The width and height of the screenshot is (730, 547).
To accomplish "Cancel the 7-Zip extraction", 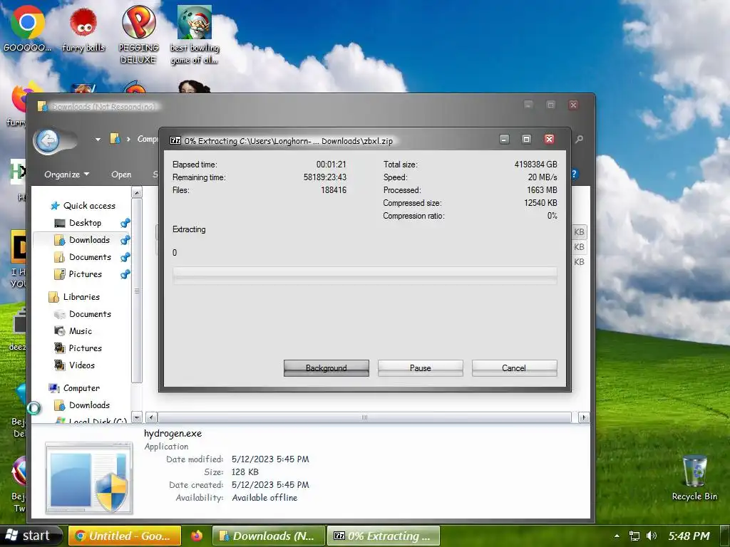I will [514, 368].
